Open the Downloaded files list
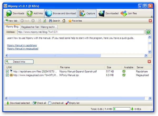 108,13
